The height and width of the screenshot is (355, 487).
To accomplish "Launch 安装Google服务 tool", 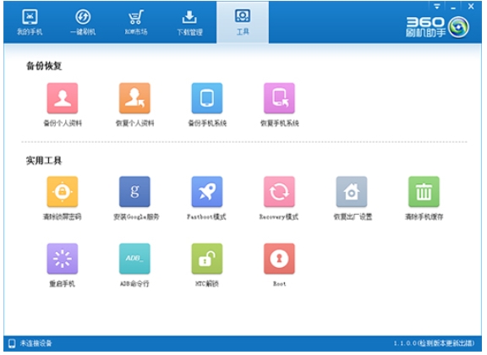I will pyautogui.click(x=134, y=192).
